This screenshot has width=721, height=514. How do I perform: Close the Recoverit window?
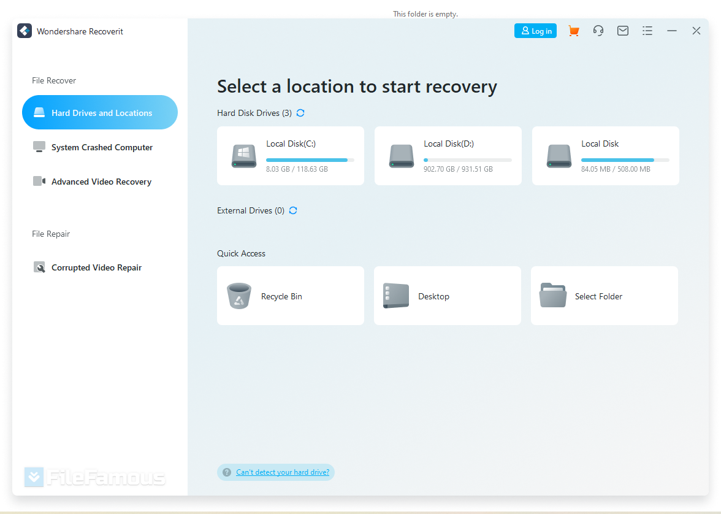click(696, 31)
